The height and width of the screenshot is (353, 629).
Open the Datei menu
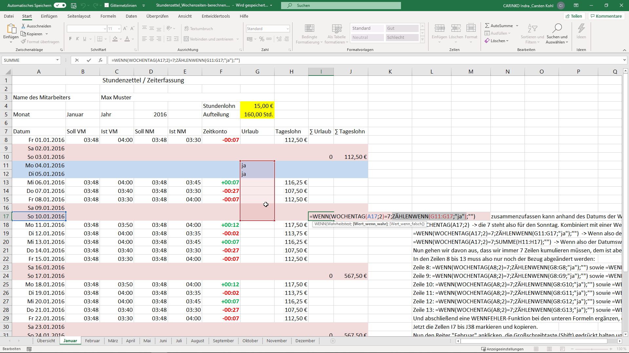(x=9, y=16)
